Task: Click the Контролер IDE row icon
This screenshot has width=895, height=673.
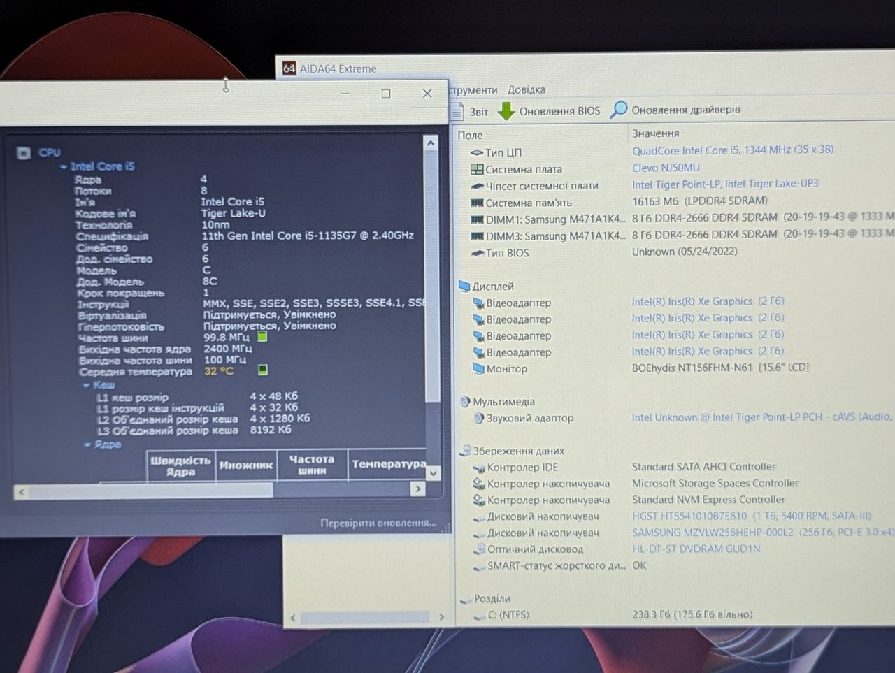Action: [x=479, y=467]
